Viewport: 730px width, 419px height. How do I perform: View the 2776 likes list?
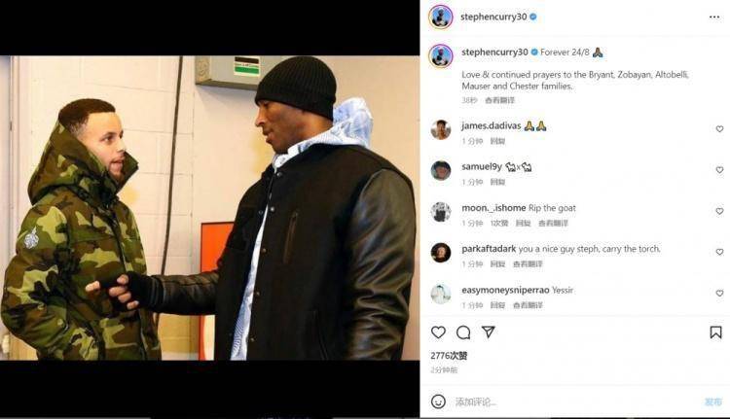[449, 356]
